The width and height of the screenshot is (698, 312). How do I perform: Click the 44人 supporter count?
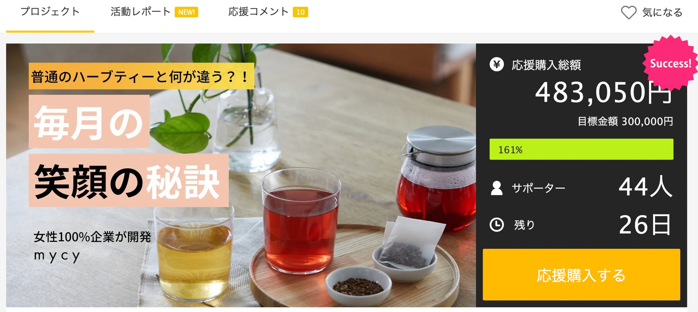coord(646,187)
